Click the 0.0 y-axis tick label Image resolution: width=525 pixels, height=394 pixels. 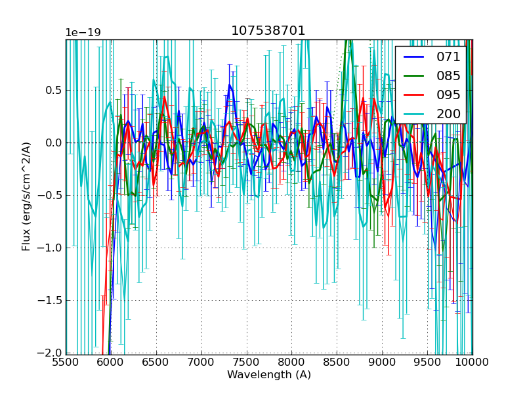click(x=52, y=142)
